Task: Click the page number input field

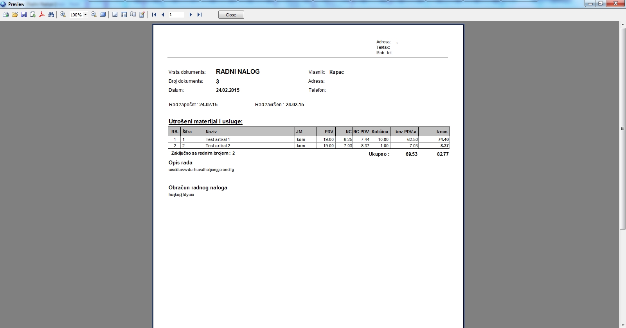Action: coord(176,14)
